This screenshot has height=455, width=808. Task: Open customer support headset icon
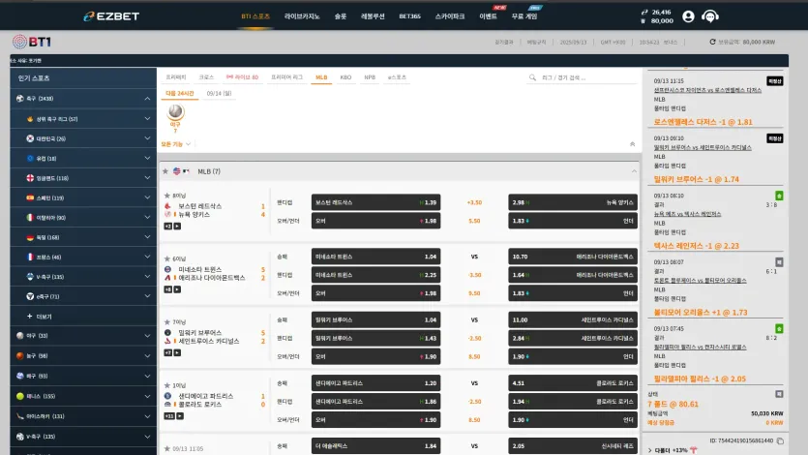[x=710, y=16]
